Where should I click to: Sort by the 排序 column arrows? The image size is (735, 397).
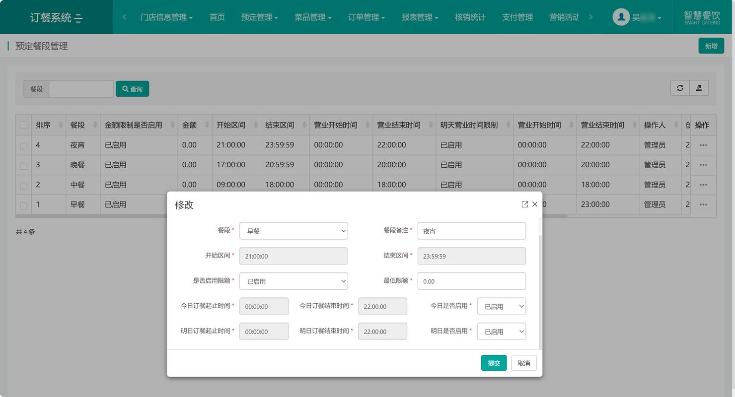61,125
